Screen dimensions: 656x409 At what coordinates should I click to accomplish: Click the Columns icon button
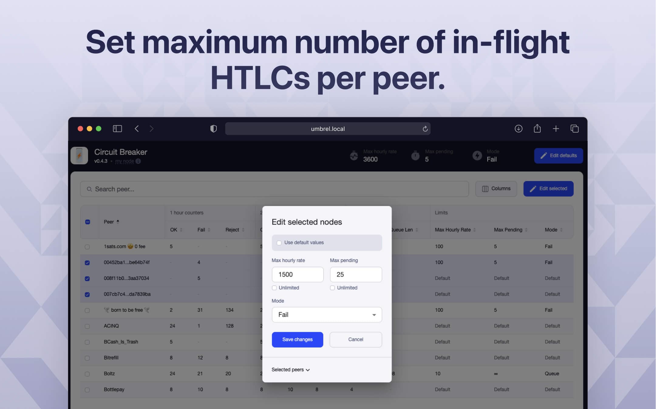click(x=496, y=188)
